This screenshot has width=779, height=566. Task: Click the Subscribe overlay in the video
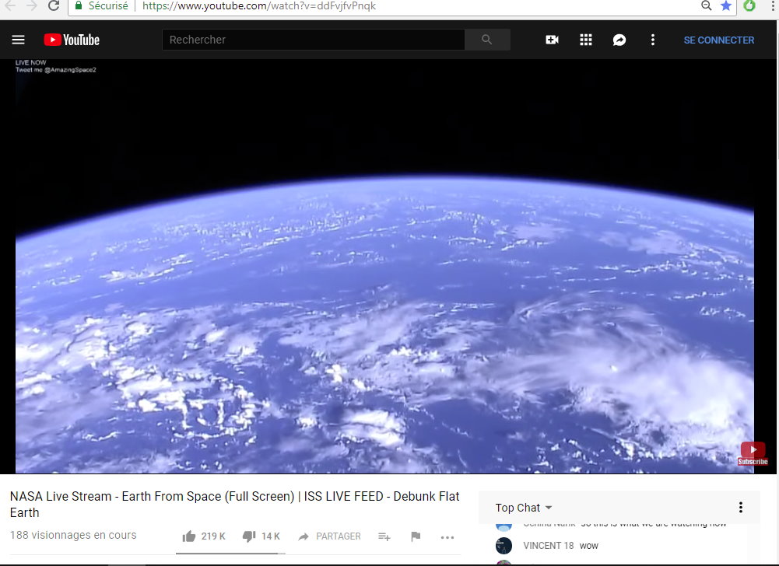click(753, 454)
